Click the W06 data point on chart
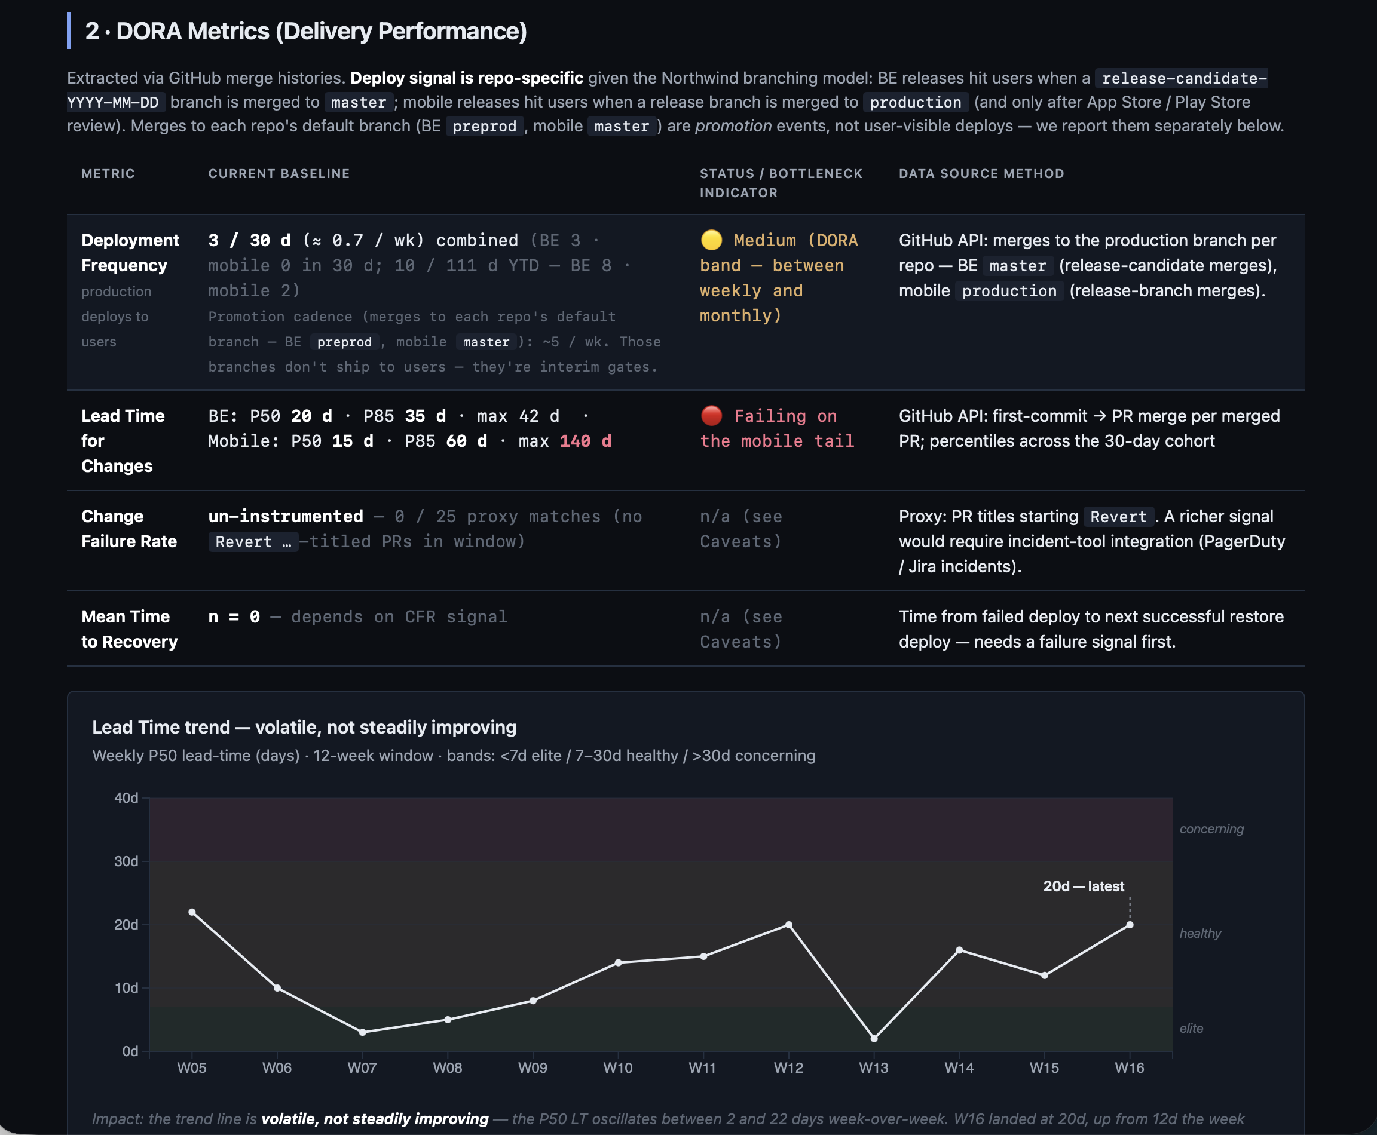 (x=277, y=988)
